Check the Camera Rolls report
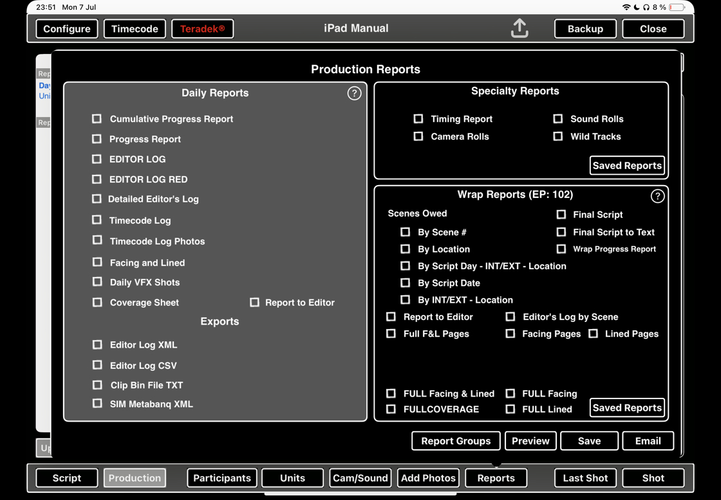 click(418, 136)
